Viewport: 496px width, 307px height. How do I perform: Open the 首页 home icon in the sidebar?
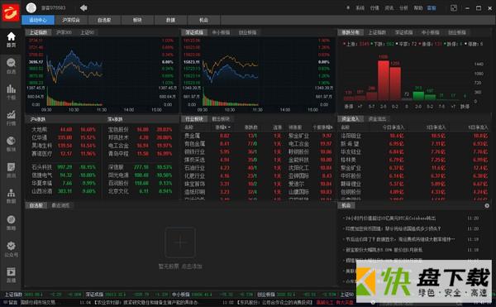point(11,40)
